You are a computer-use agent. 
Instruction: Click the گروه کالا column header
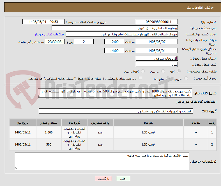coord(74,123)
